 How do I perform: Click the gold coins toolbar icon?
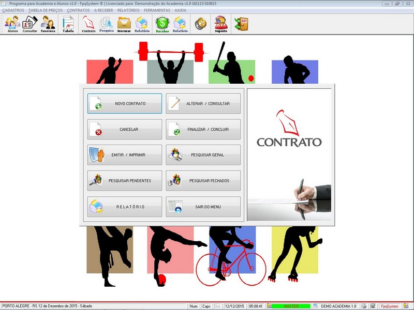click(201, 24)
